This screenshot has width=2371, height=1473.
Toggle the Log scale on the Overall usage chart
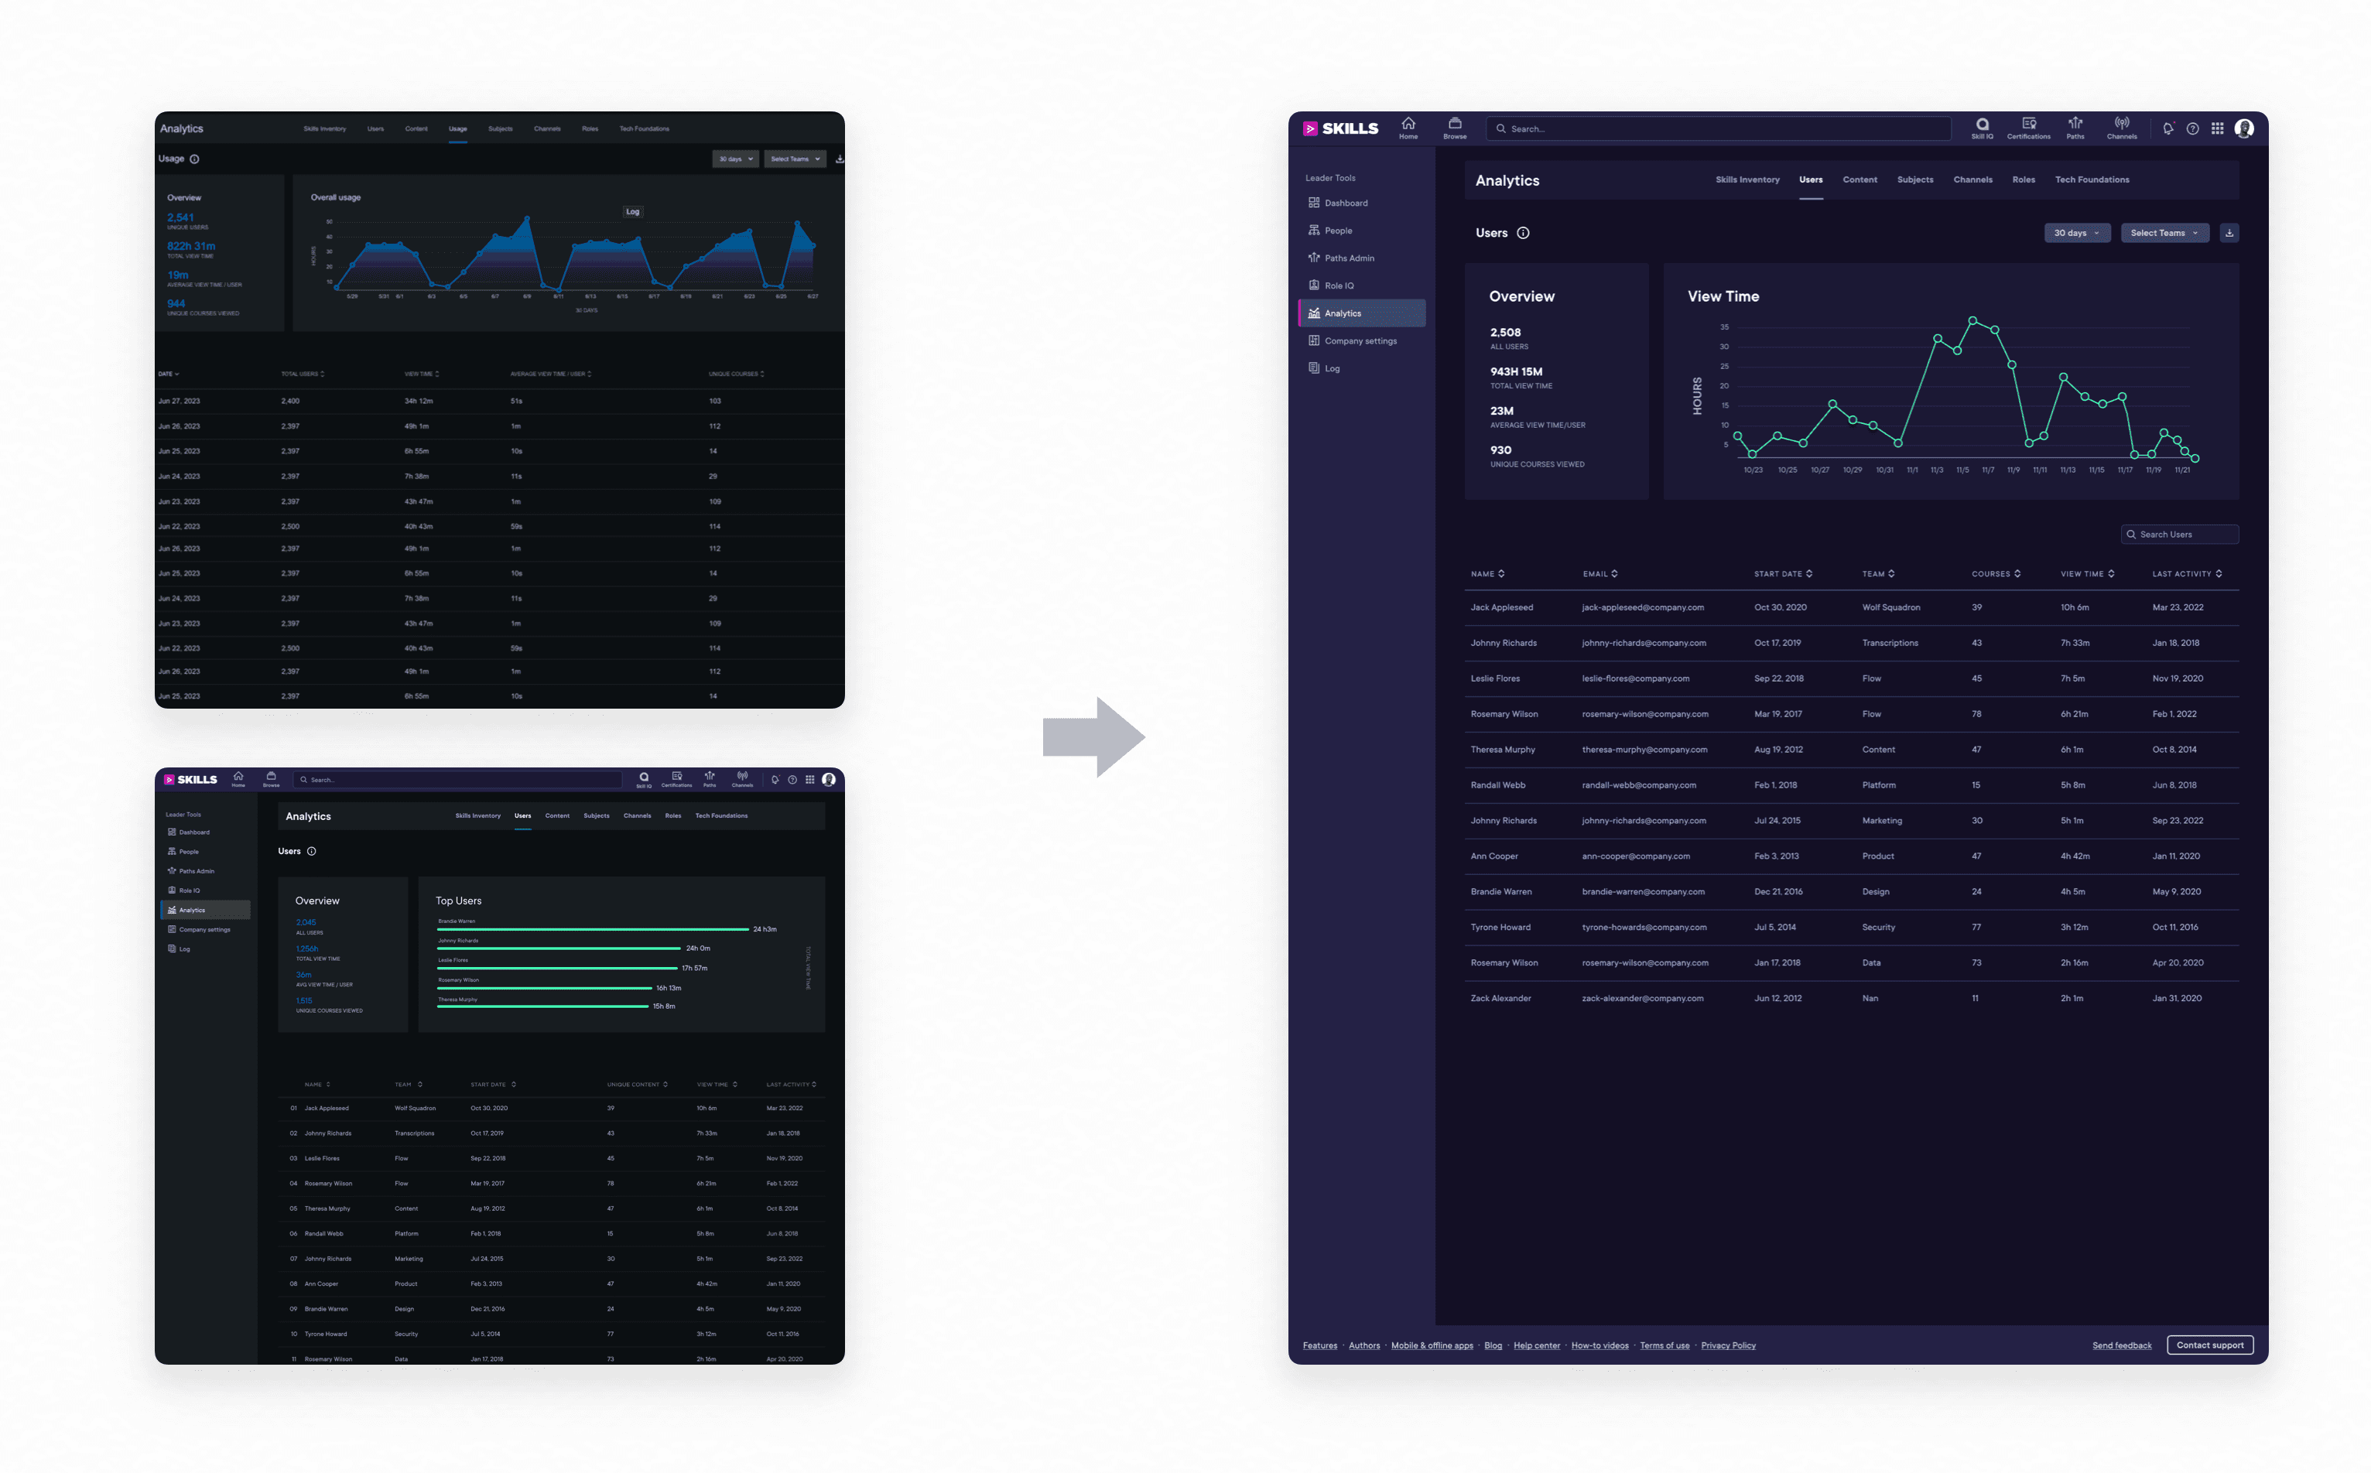point(632,211)
